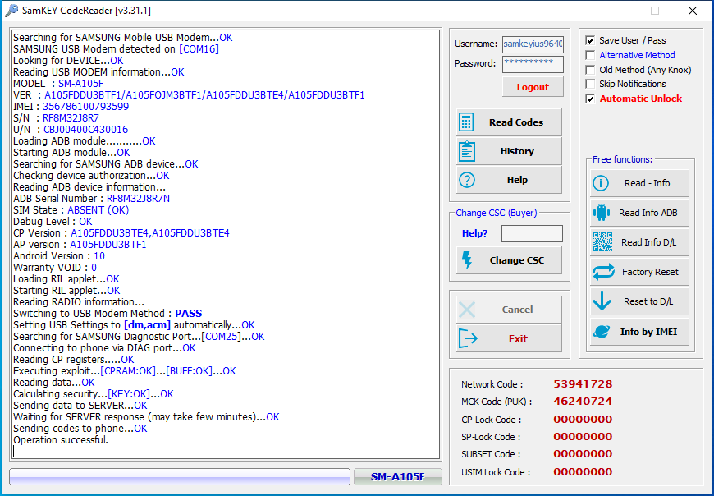The image size is (714, 496).
Task: Click the info circle icon on Read - Info
Action: [x=601, y=183]
